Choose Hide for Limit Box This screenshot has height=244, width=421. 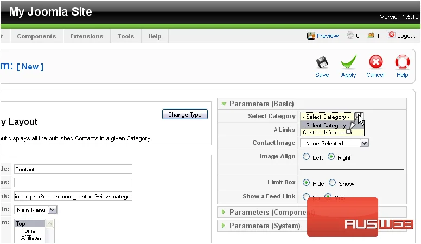point(306,183)
